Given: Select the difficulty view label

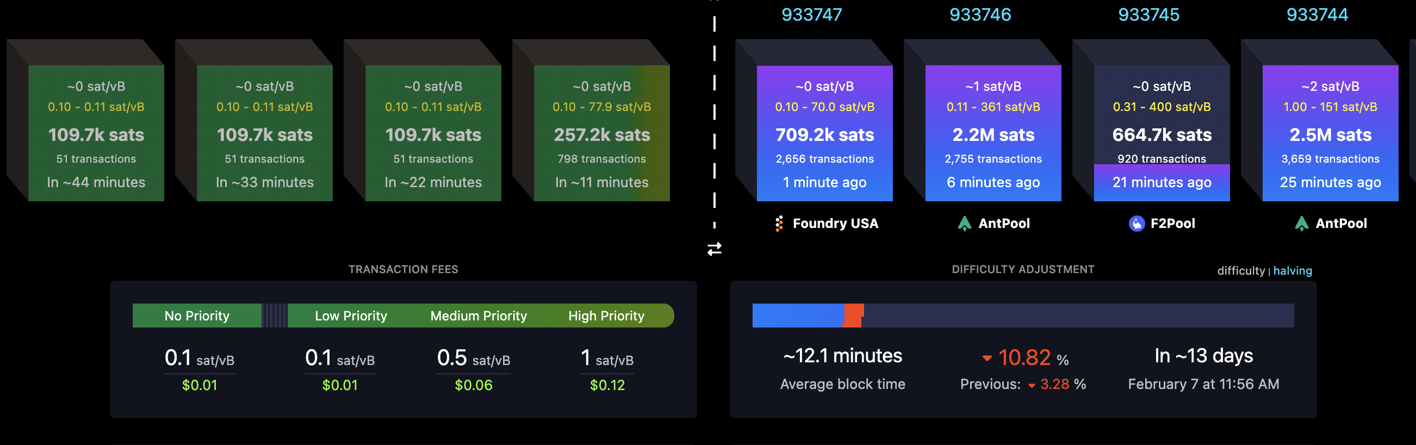Looking at the screenshot, I should pos(1241,270).
